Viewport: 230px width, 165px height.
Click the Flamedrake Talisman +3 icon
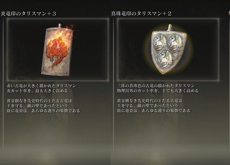click(x=57, y=50)
